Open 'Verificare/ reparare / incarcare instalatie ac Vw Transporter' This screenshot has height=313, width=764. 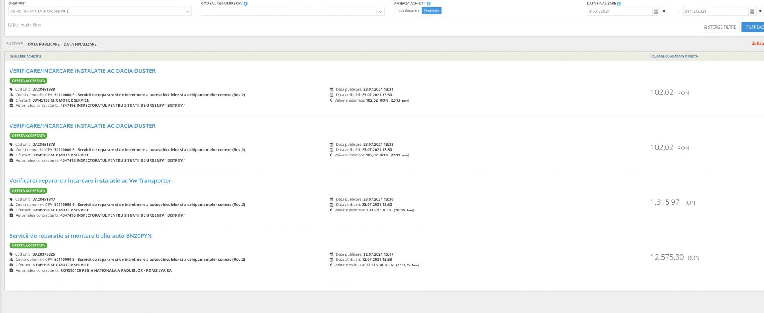tap(90, 181)
